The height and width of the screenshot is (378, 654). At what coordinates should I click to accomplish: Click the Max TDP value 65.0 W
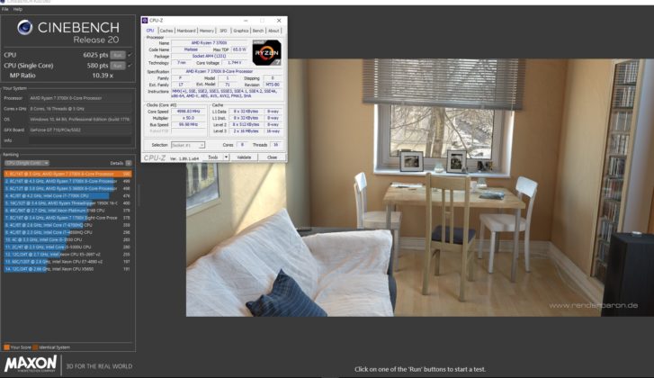pyautogui.click(x=240, y=49)
